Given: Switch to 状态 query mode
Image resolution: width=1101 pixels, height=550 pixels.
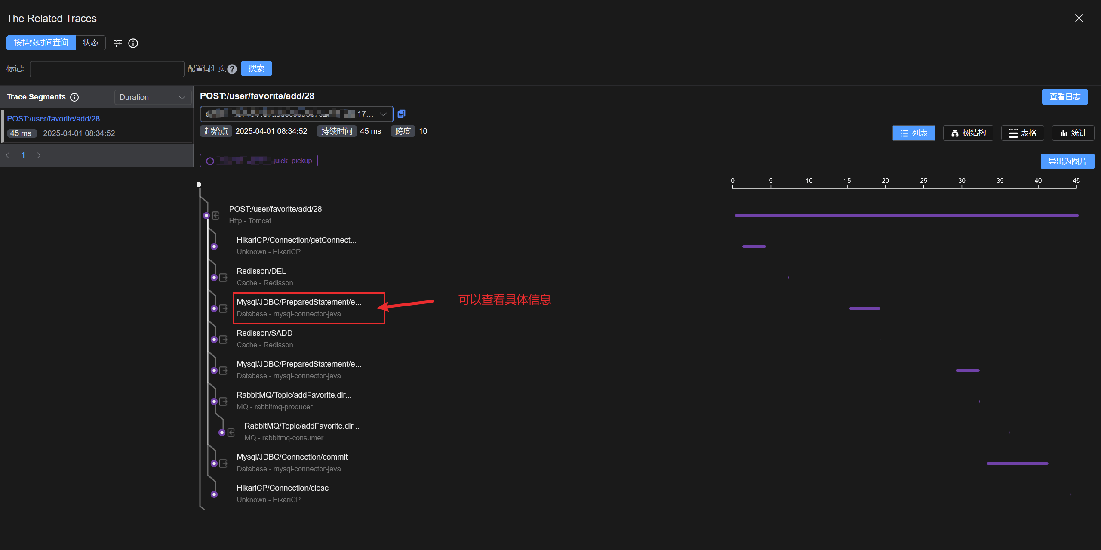Looking at the screenshot, I should pyautogui.click(x=90, y=43).
